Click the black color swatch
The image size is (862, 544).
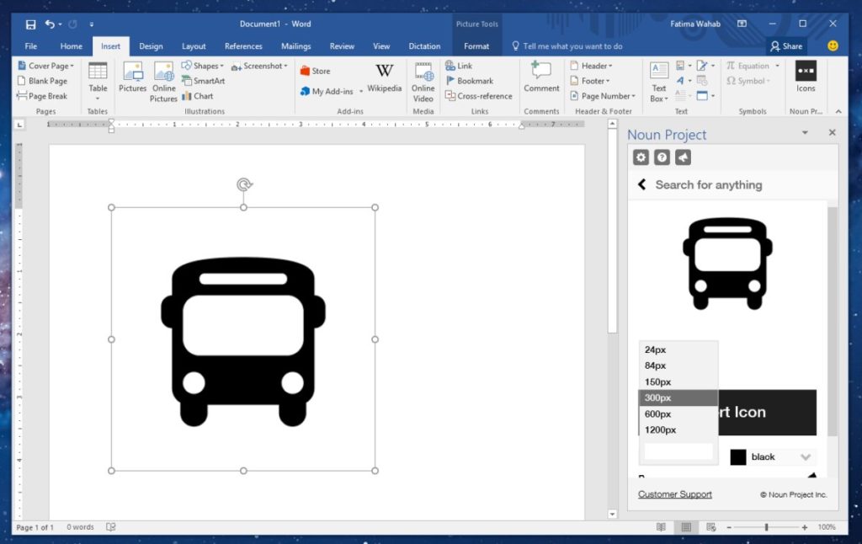(737, 456)
